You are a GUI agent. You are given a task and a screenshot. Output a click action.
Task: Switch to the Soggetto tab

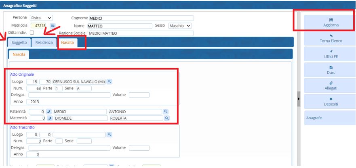(x=19, y=43)
